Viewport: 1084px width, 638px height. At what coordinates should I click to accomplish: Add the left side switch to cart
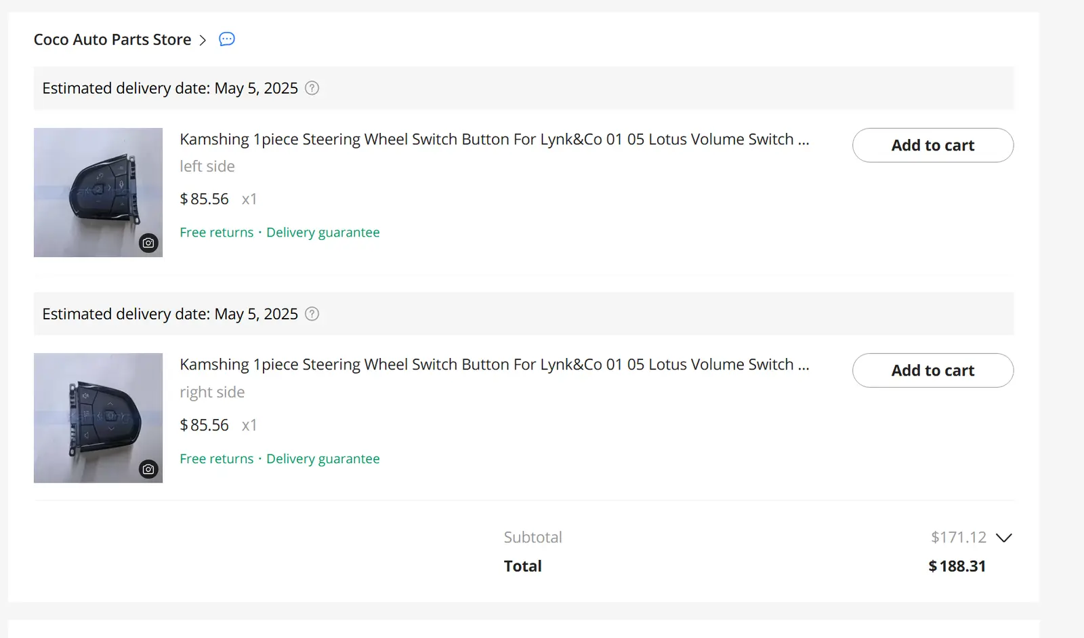(x=932, y=145)
